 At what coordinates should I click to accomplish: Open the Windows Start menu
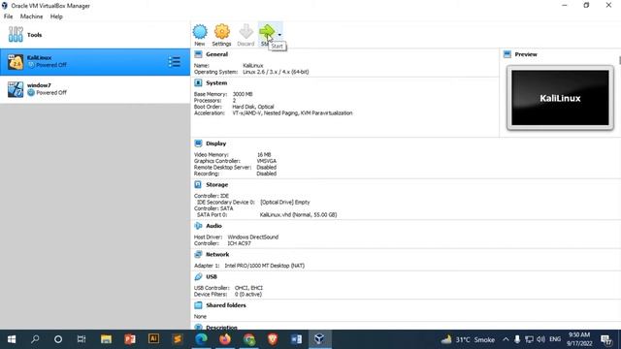point(12,339)
